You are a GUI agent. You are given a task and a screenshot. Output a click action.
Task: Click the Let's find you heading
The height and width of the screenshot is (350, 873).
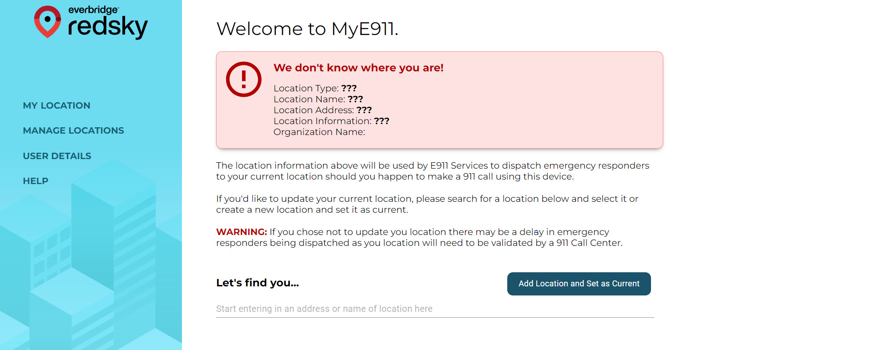[257, 283]
